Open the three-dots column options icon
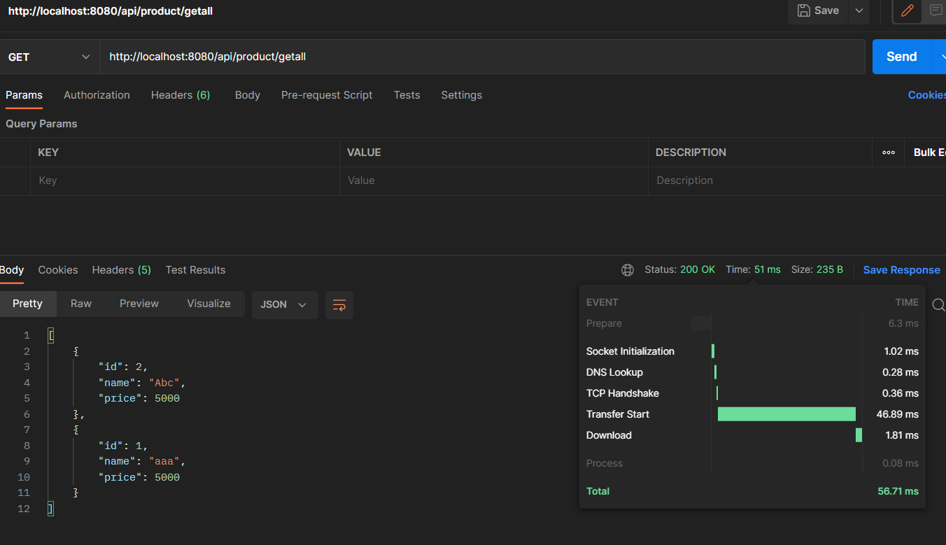 tap(889, 153)
